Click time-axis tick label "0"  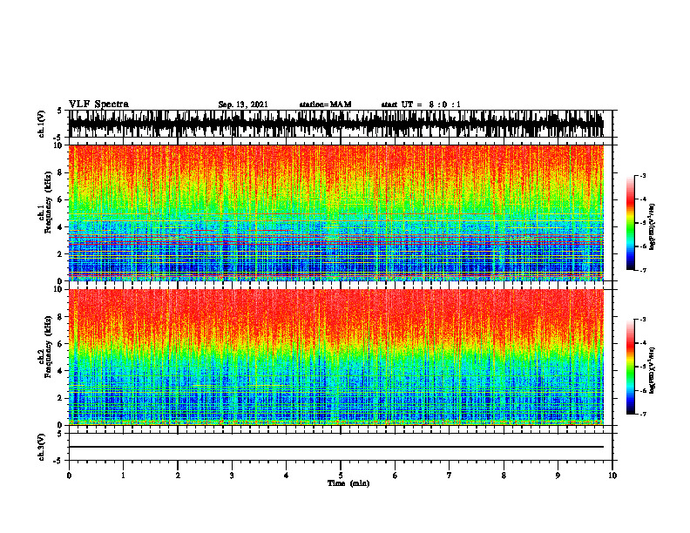pyautogui.click(x=69, y=476)
